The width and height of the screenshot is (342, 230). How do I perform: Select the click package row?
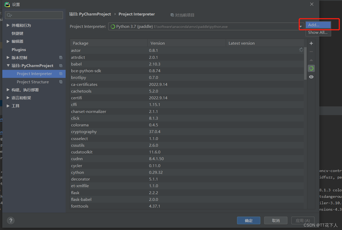187,118
